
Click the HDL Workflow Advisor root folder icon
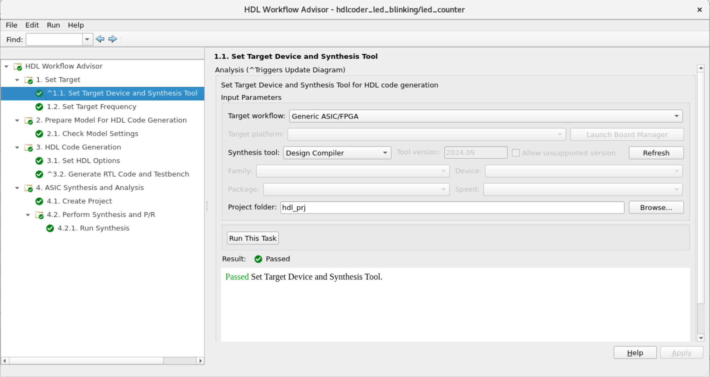18,66
